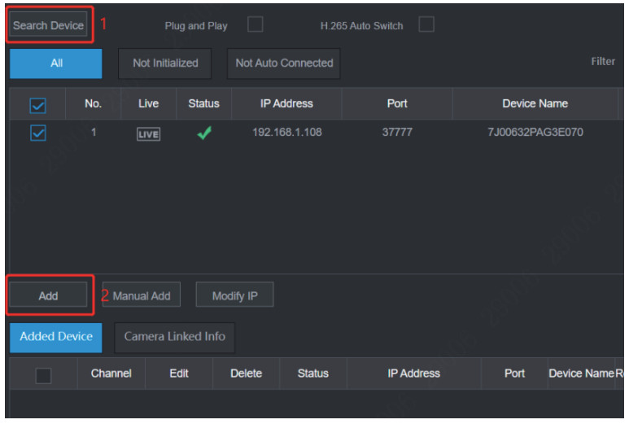Click the Device Name column header
The image size is (629, 424).
coord(535,103)
